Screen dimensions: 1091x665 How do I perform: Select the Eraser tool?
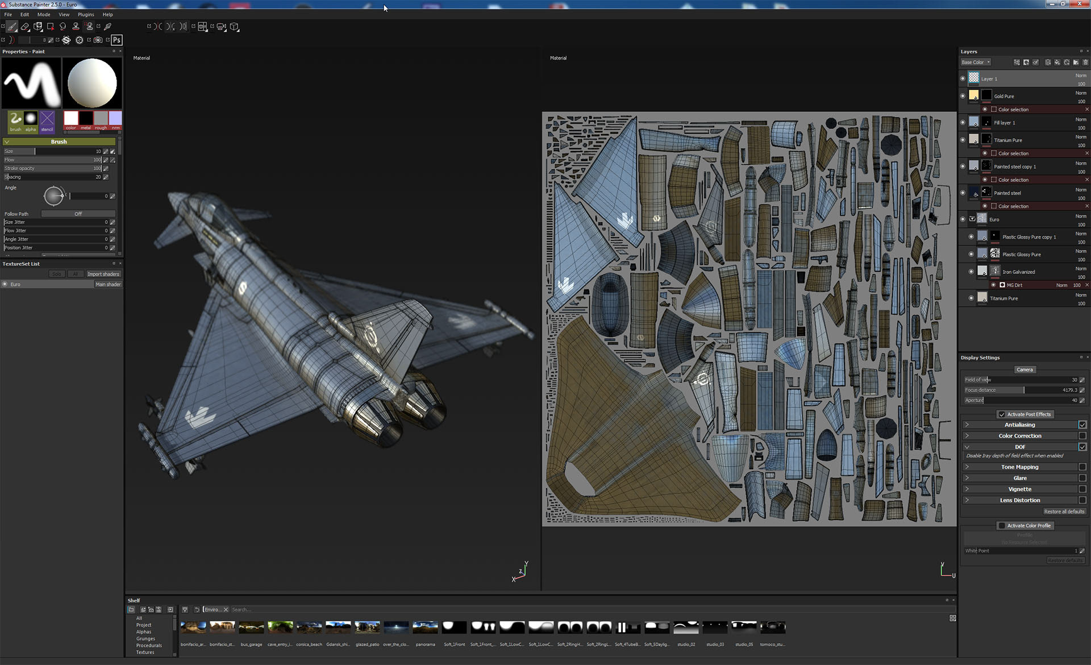point(24,26)
